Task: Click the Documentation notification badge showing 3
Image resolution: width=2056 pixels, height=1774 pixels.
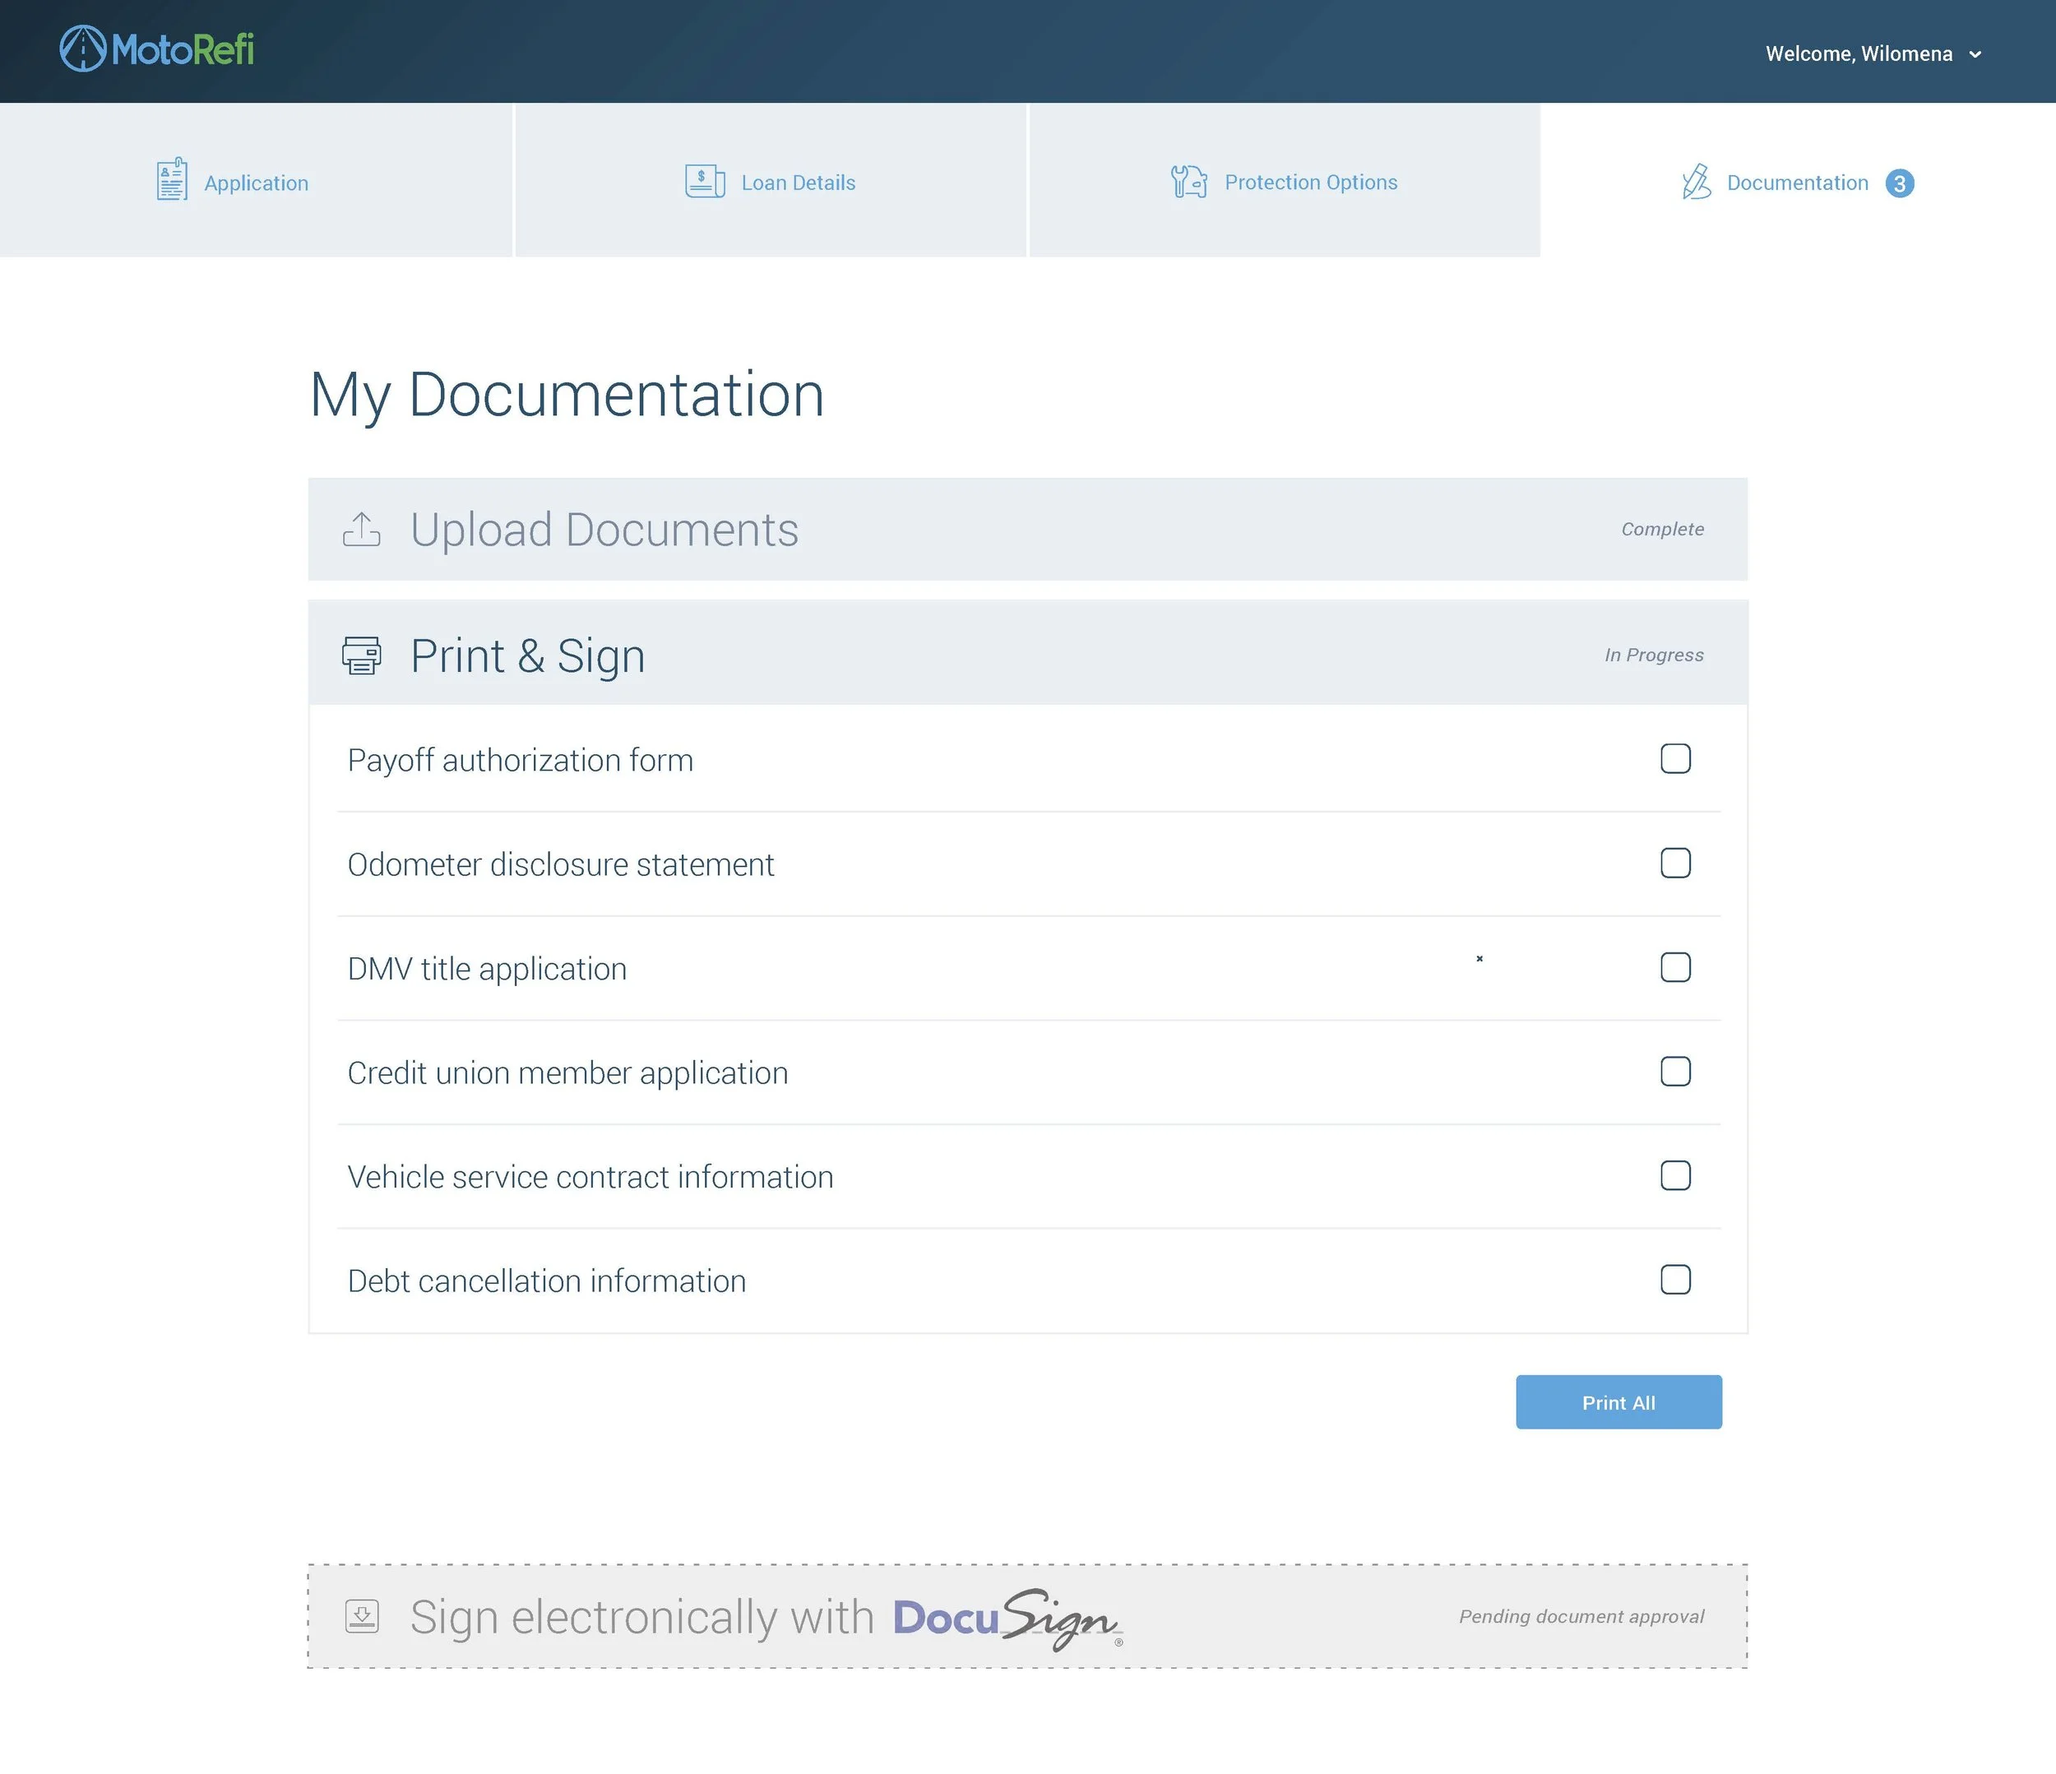Action: pos(1901,183)
